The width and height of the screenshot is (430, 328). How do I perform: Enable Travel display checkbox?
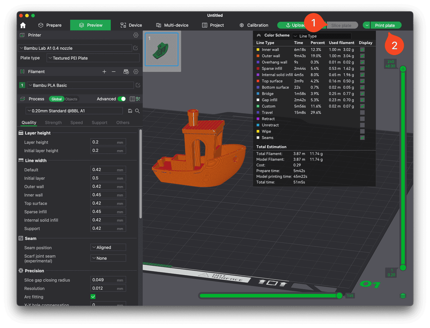pyautogui.click(x=362, y=112)
